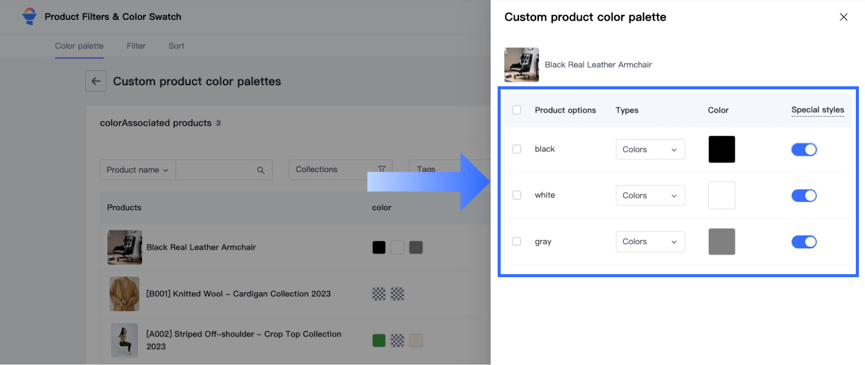Click the Knitted Wool Cardigan product thumbnail

click(x=124, y=294)
